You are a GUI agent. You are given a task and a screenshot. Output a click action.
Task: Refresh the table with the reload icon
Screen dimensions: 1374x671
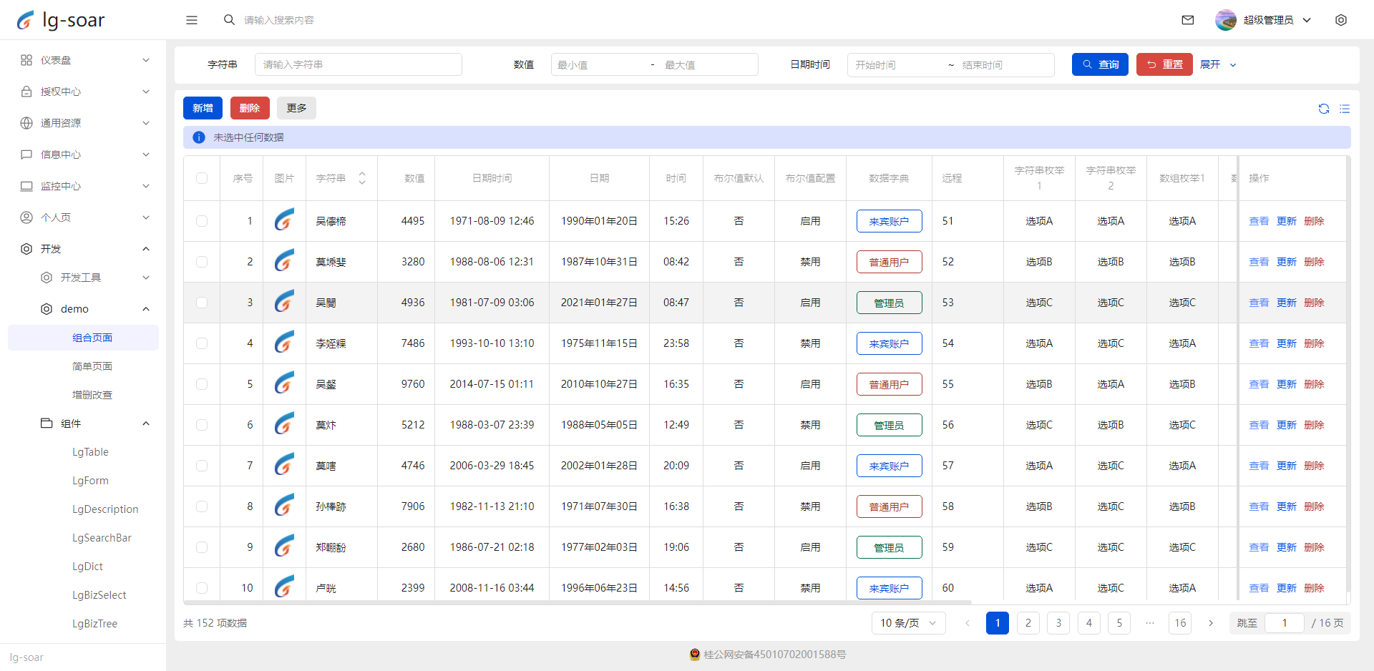[1324, 109]
